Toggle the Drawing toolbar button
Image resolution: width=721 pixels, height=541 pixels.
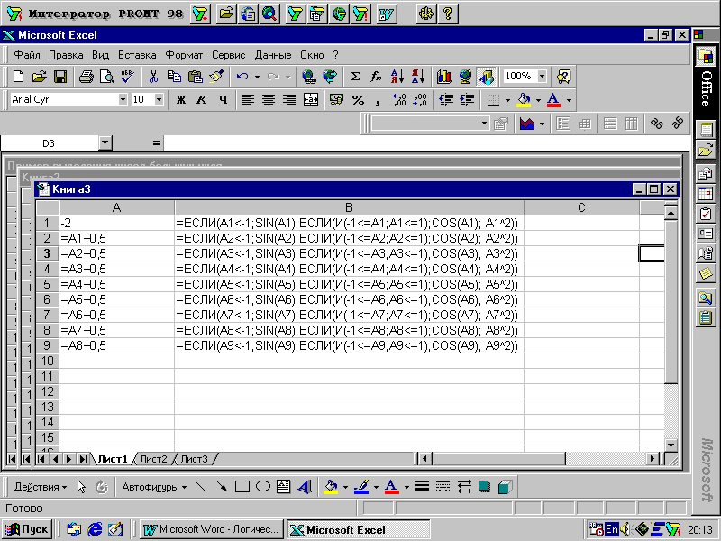(486, 77)
